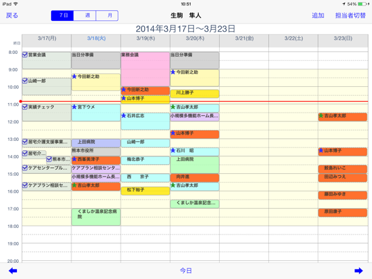Tap blue star on 3/23 山本博子 event
This screenshot has width=372, height=279.
tap(321, 150)
